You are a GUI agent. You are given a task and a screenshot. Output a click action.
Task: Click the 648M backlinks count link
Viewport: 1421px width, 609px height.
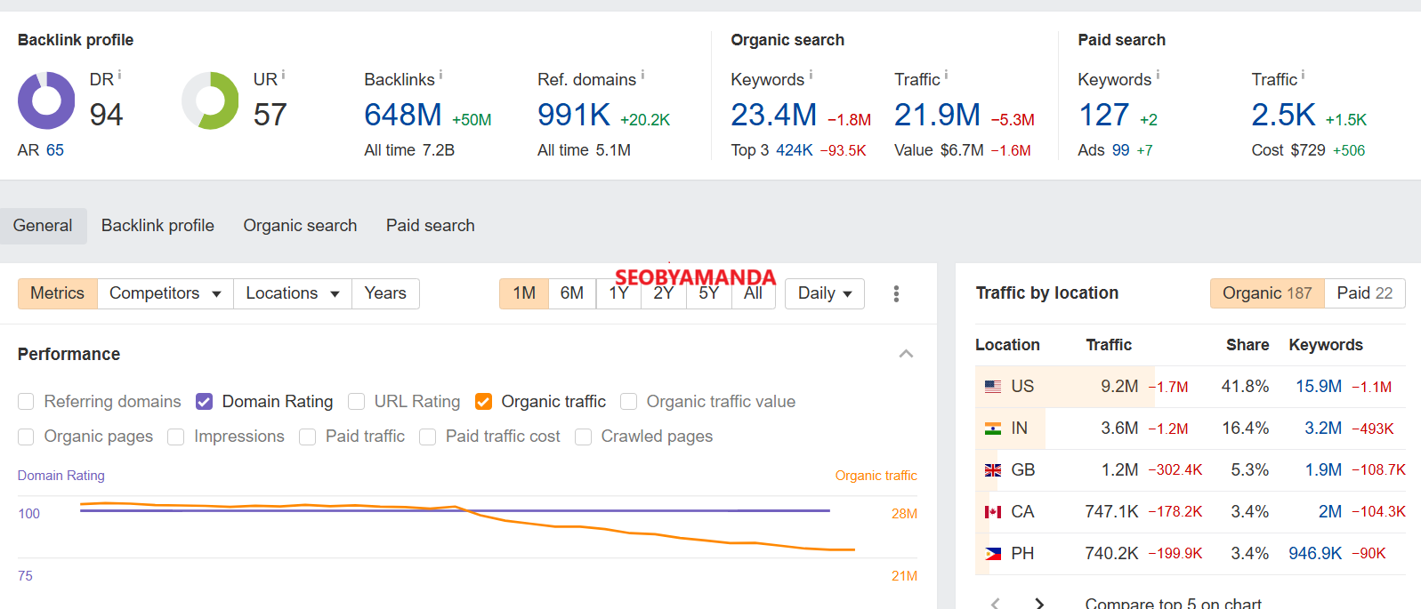click(403, 115)
